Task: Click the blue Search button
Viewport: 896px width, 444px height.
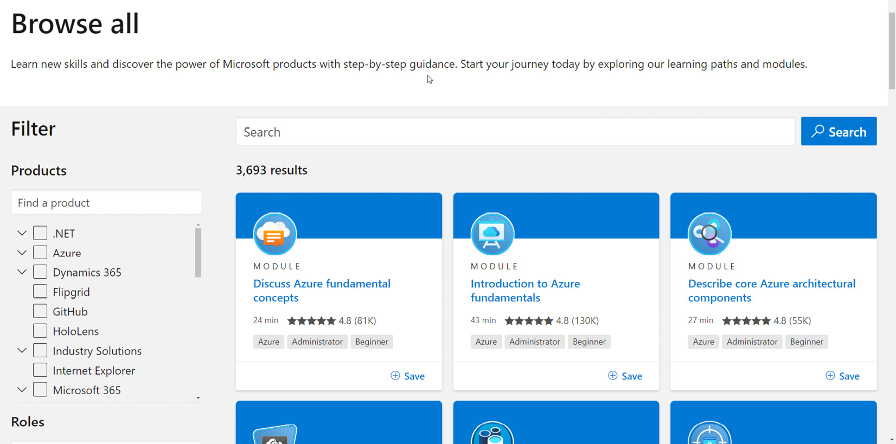Action: click(839, 131)
